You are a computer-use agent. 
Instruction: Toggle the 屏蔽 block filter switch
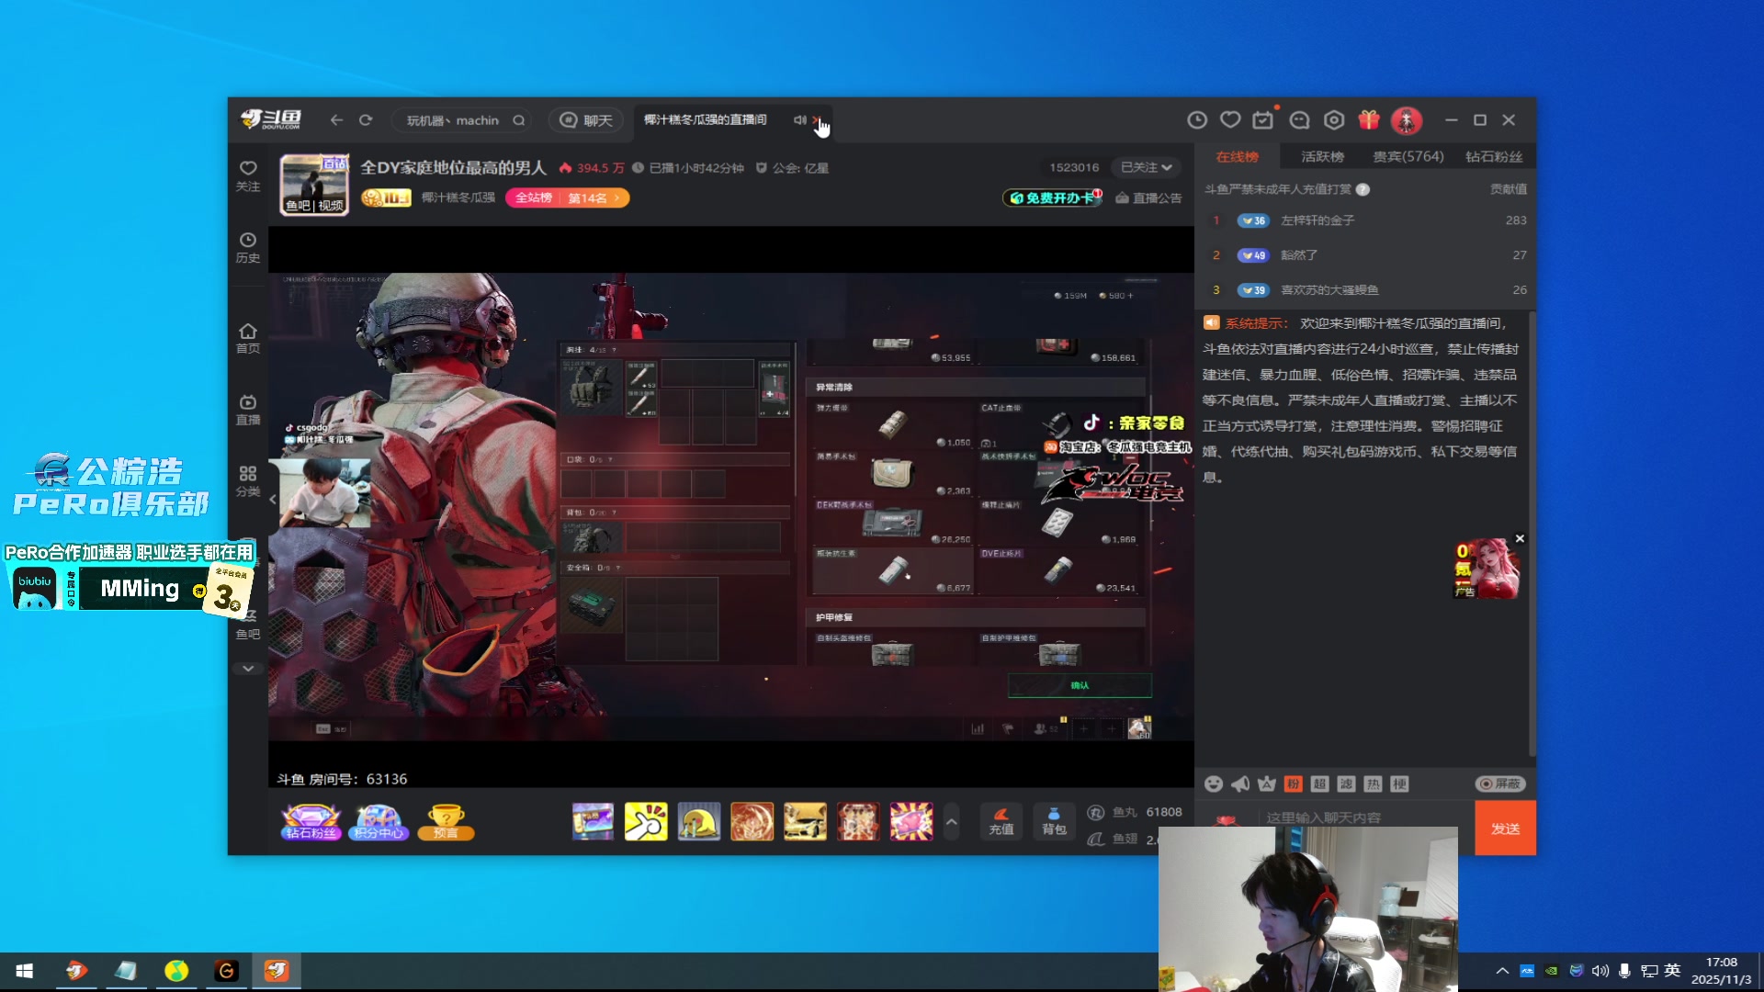click(x=1500, y=783)
